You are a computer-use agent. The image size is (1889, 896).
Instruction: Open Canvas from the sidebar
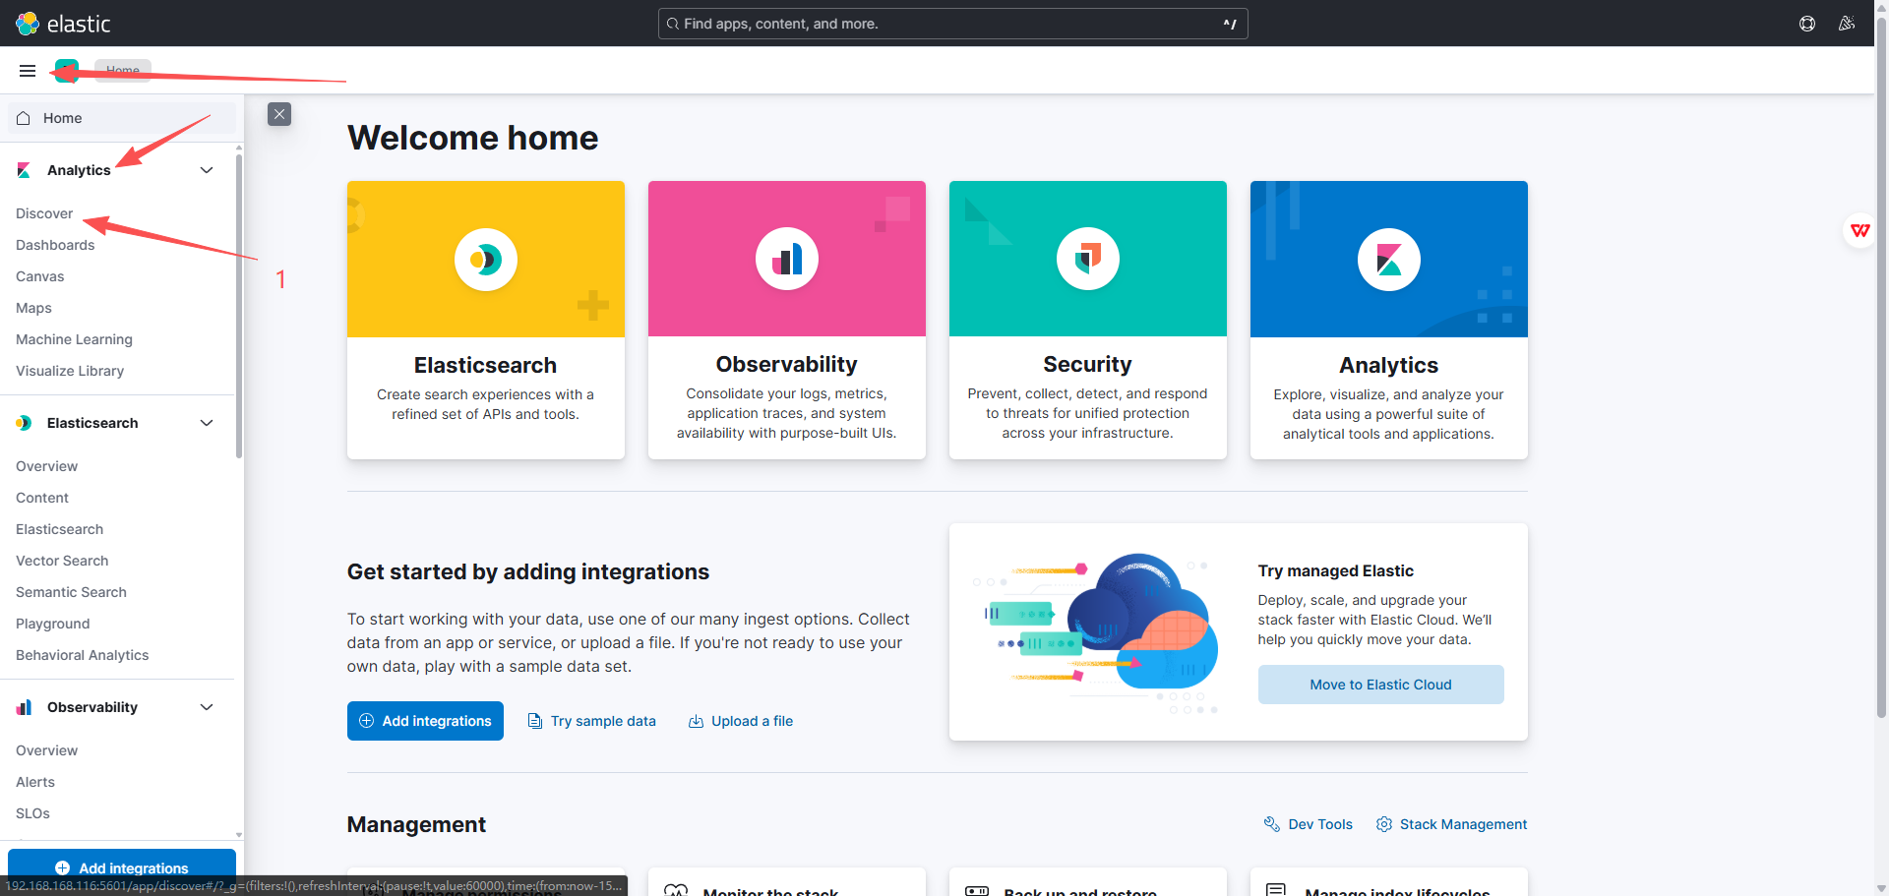[x=40, y=276]
